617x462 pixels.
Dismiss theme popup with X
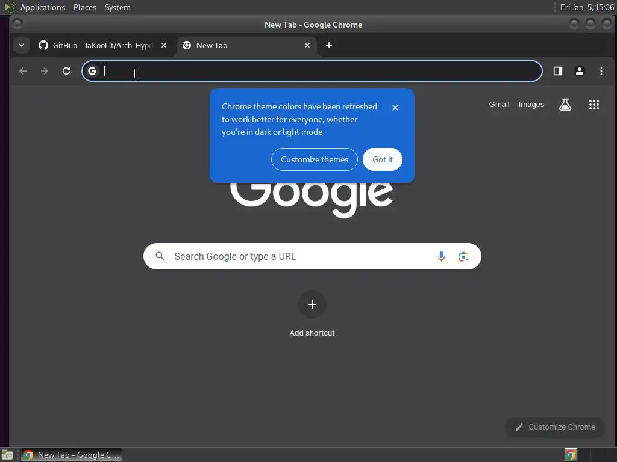click(395, 108)
